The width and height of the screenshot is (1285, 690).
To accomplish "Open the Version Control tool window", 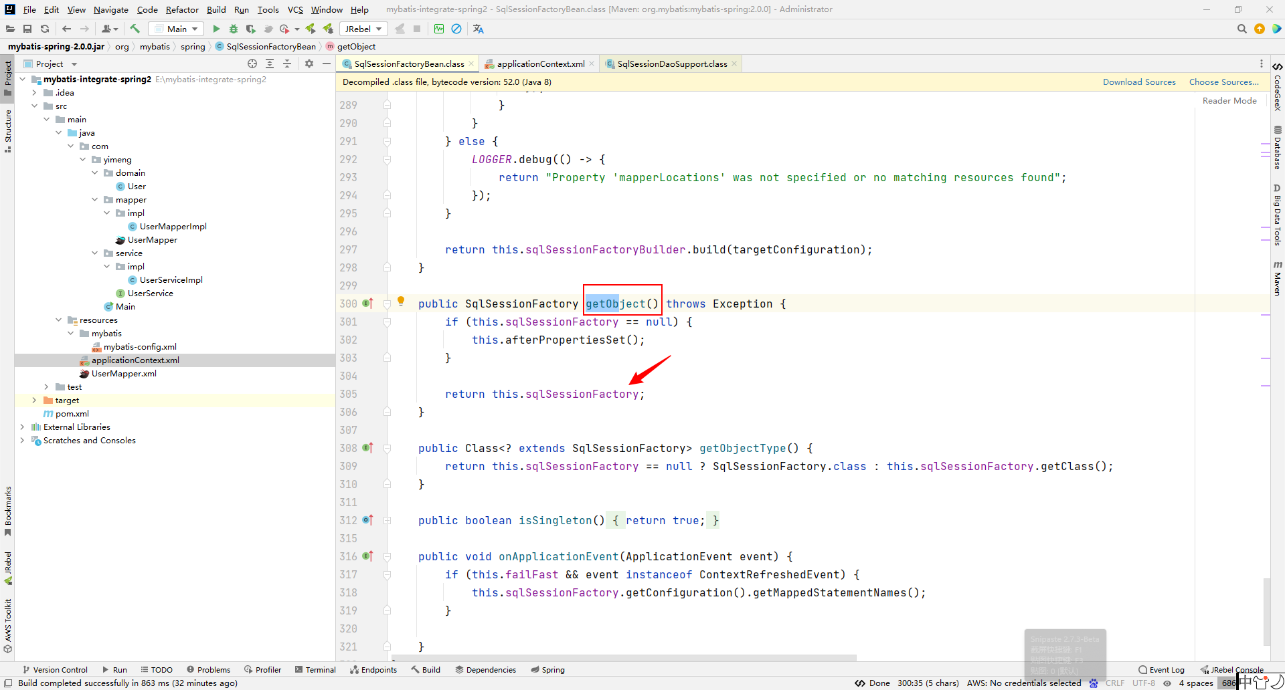I will tap(55, 669).
